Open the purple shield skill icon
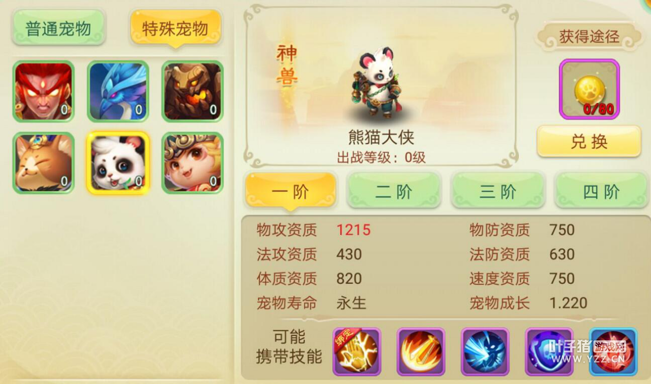651x384 pixels. click(x=549, y=351)
